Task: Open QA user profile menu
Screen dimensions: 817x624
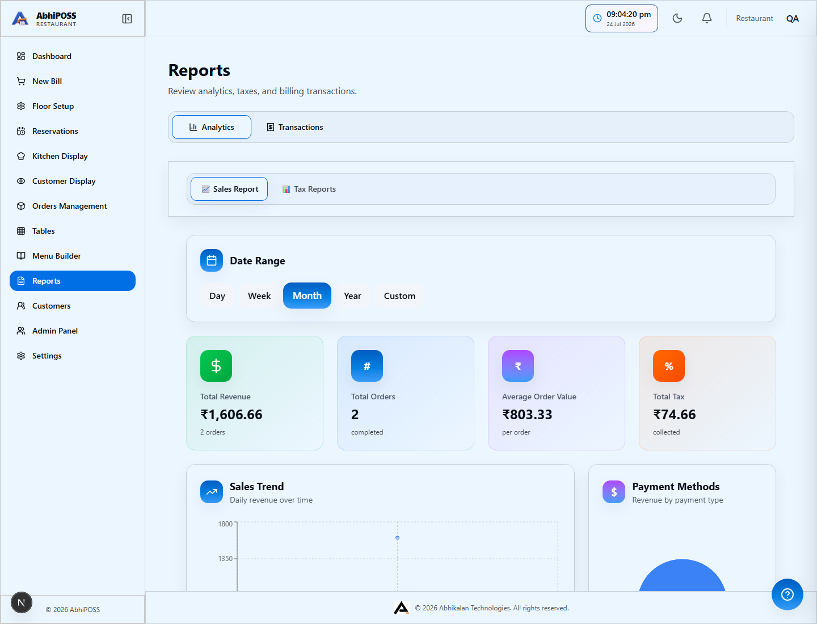Action: tap(793, 18)
